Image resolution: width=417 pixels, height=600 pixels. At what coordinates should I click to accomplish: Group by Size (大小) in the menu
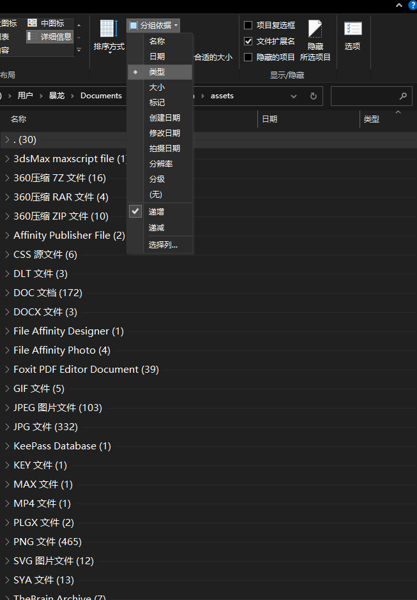point(160,87)
